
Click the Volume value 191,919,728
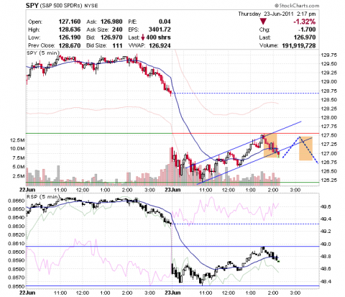[299, 45]
